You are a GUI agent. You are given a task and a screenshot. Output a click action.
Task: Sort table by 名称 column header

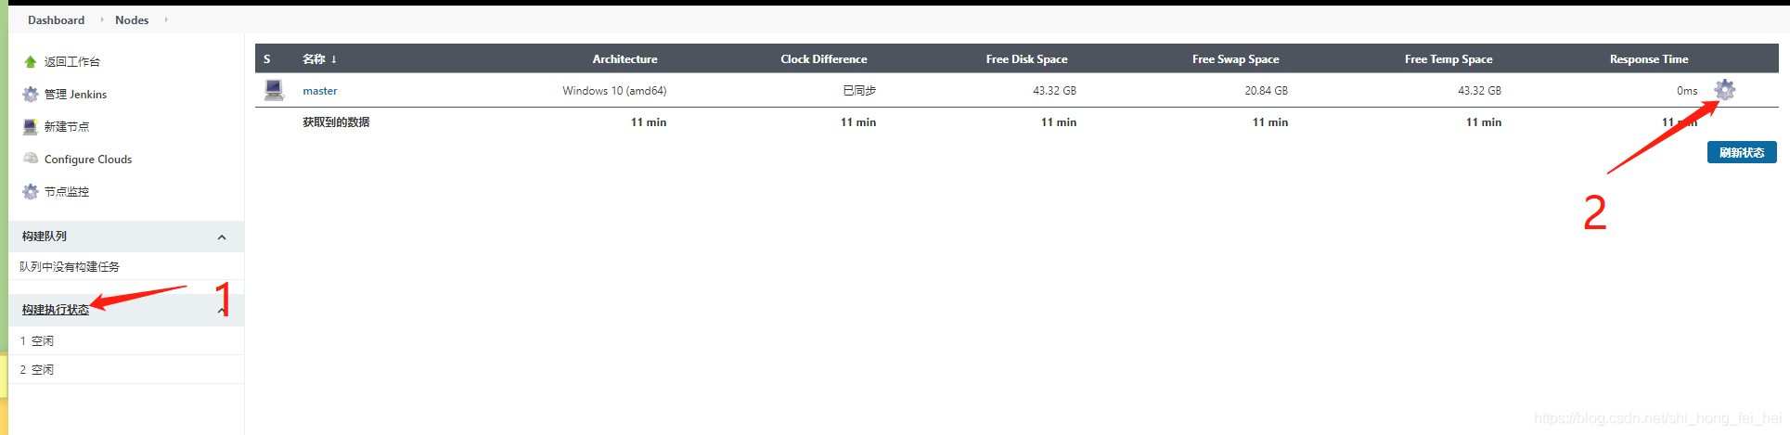point(319,58)
